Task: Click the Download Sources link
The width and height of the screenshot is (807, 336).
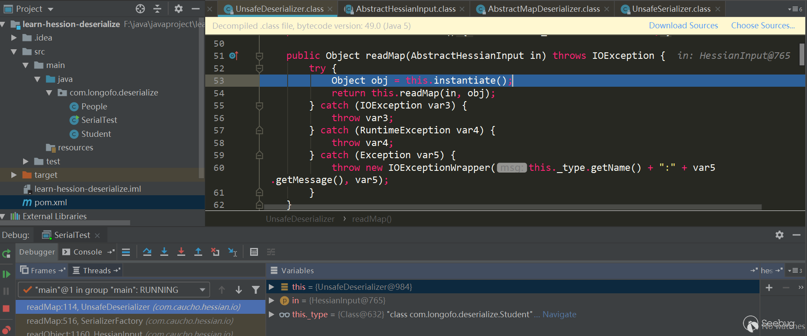Action: pos(683,26)
